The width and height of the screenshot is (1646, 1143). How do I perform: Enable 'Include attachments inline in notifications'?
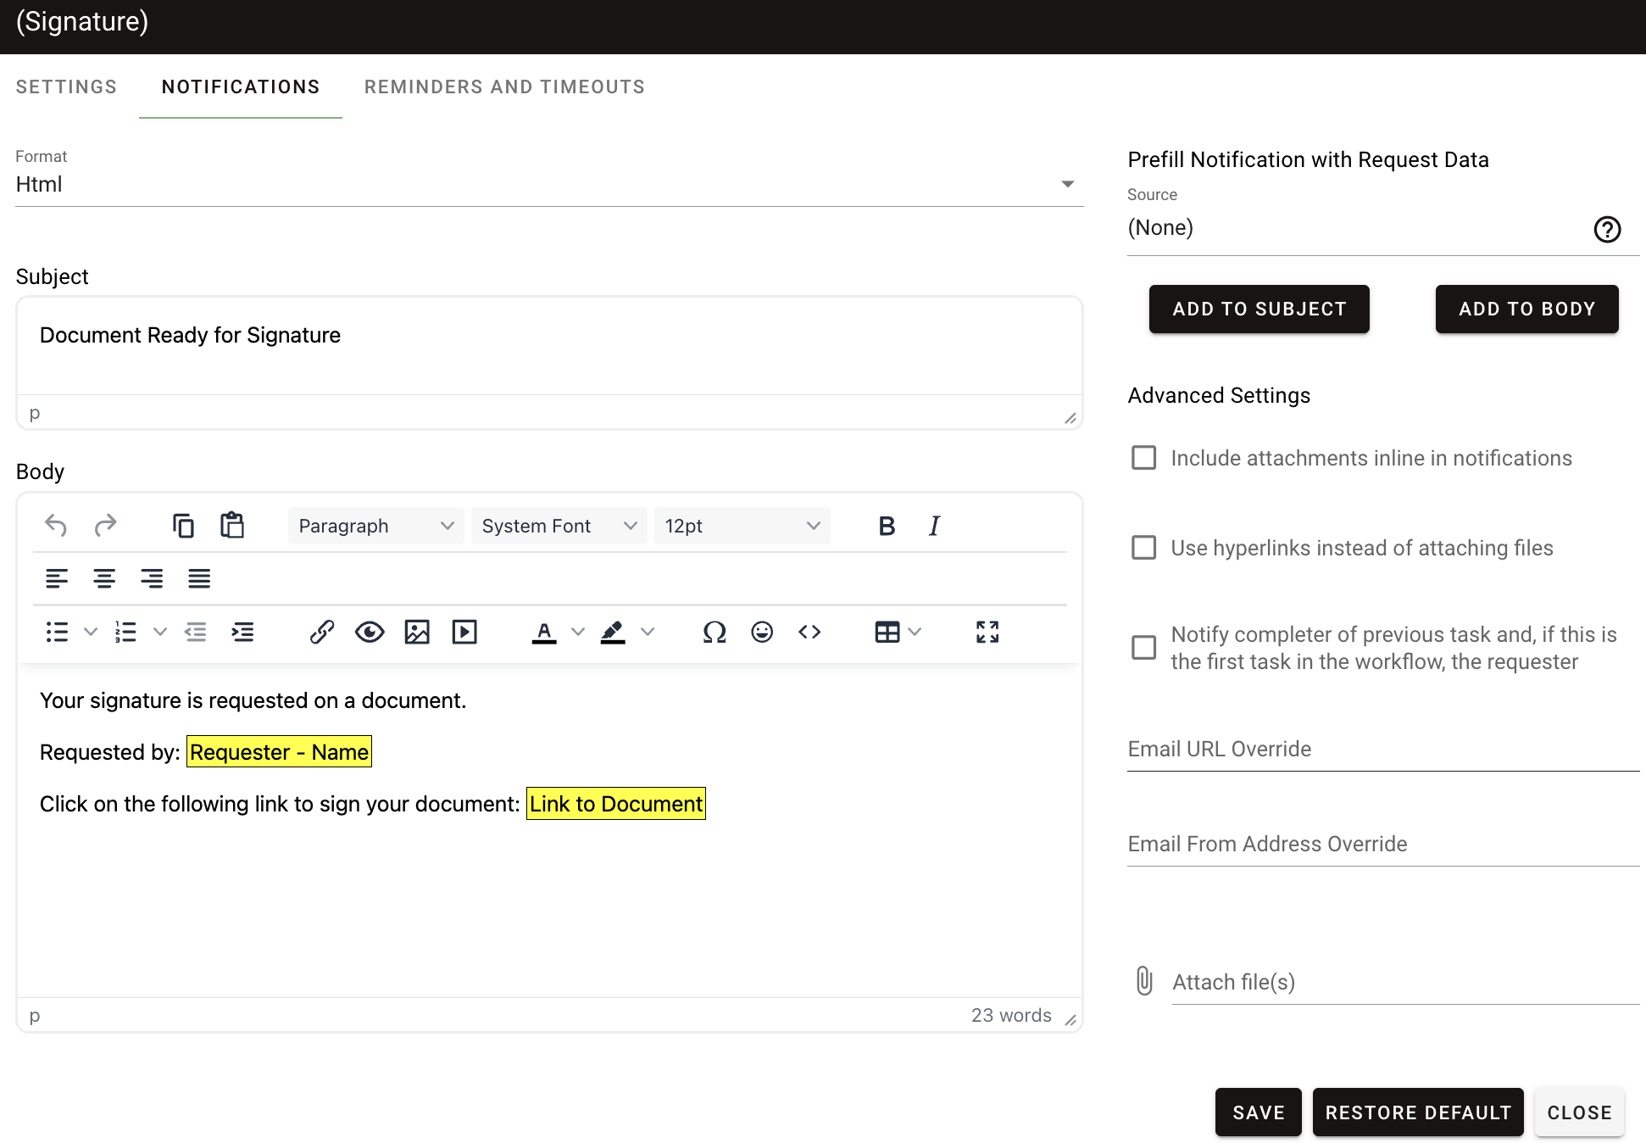click(x=1143, y=458)
